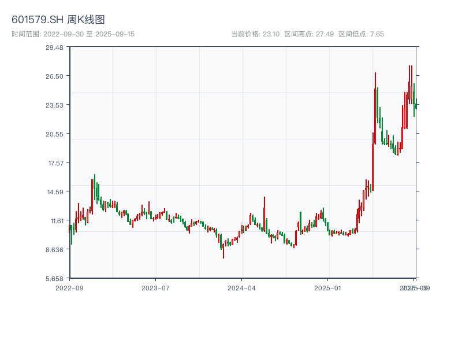Click the y-axis value 14.59

(55, 192)
